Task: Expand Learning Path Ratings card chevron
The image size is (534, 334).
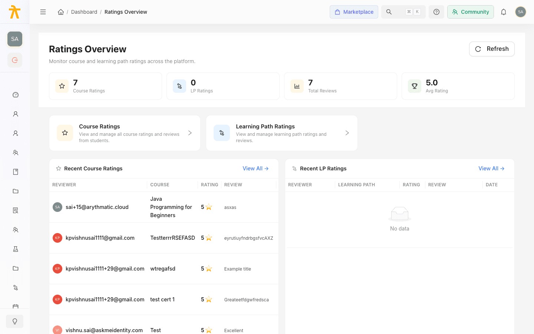Action: tap(347, 133)
